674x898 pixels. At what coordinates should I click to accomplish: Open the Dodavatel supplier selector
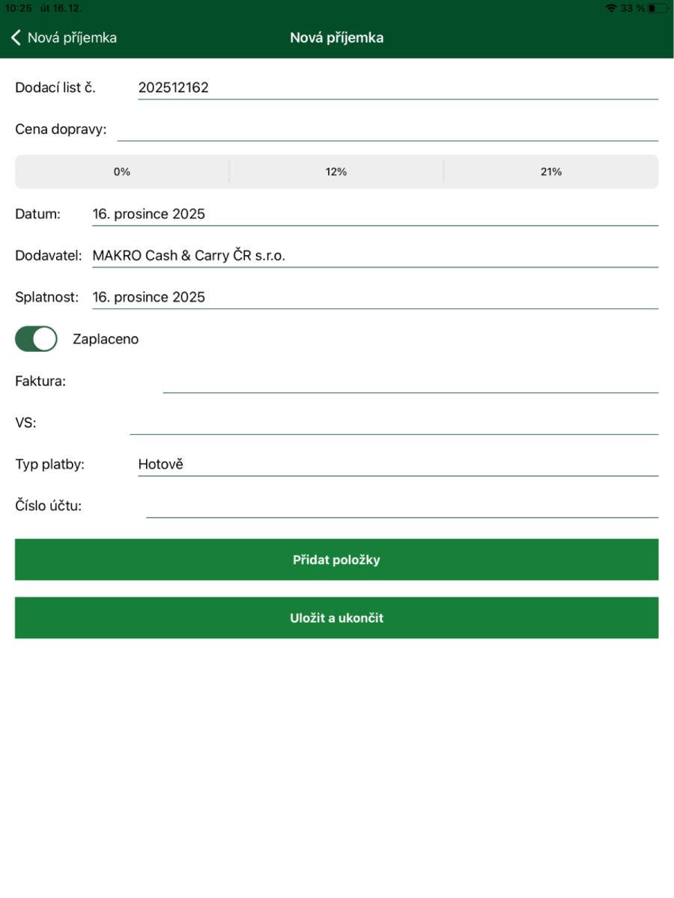point(374,256)
